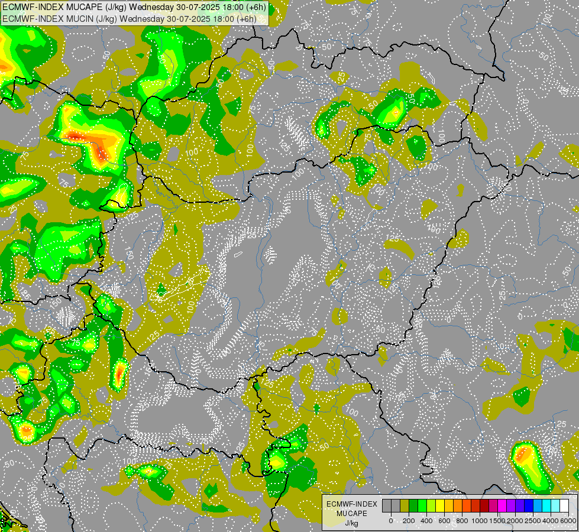
Task: Select the bright green legend swatch
Action: [x=422, y=505]
